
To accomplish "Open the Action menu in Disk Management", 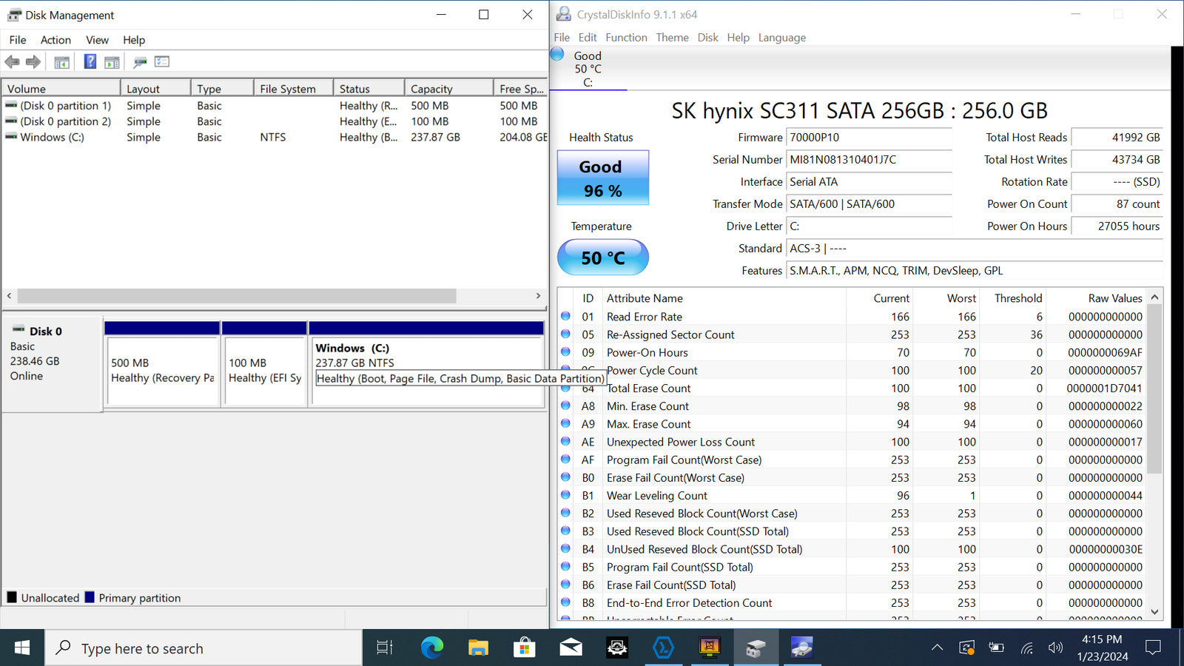I will (55, 40).
